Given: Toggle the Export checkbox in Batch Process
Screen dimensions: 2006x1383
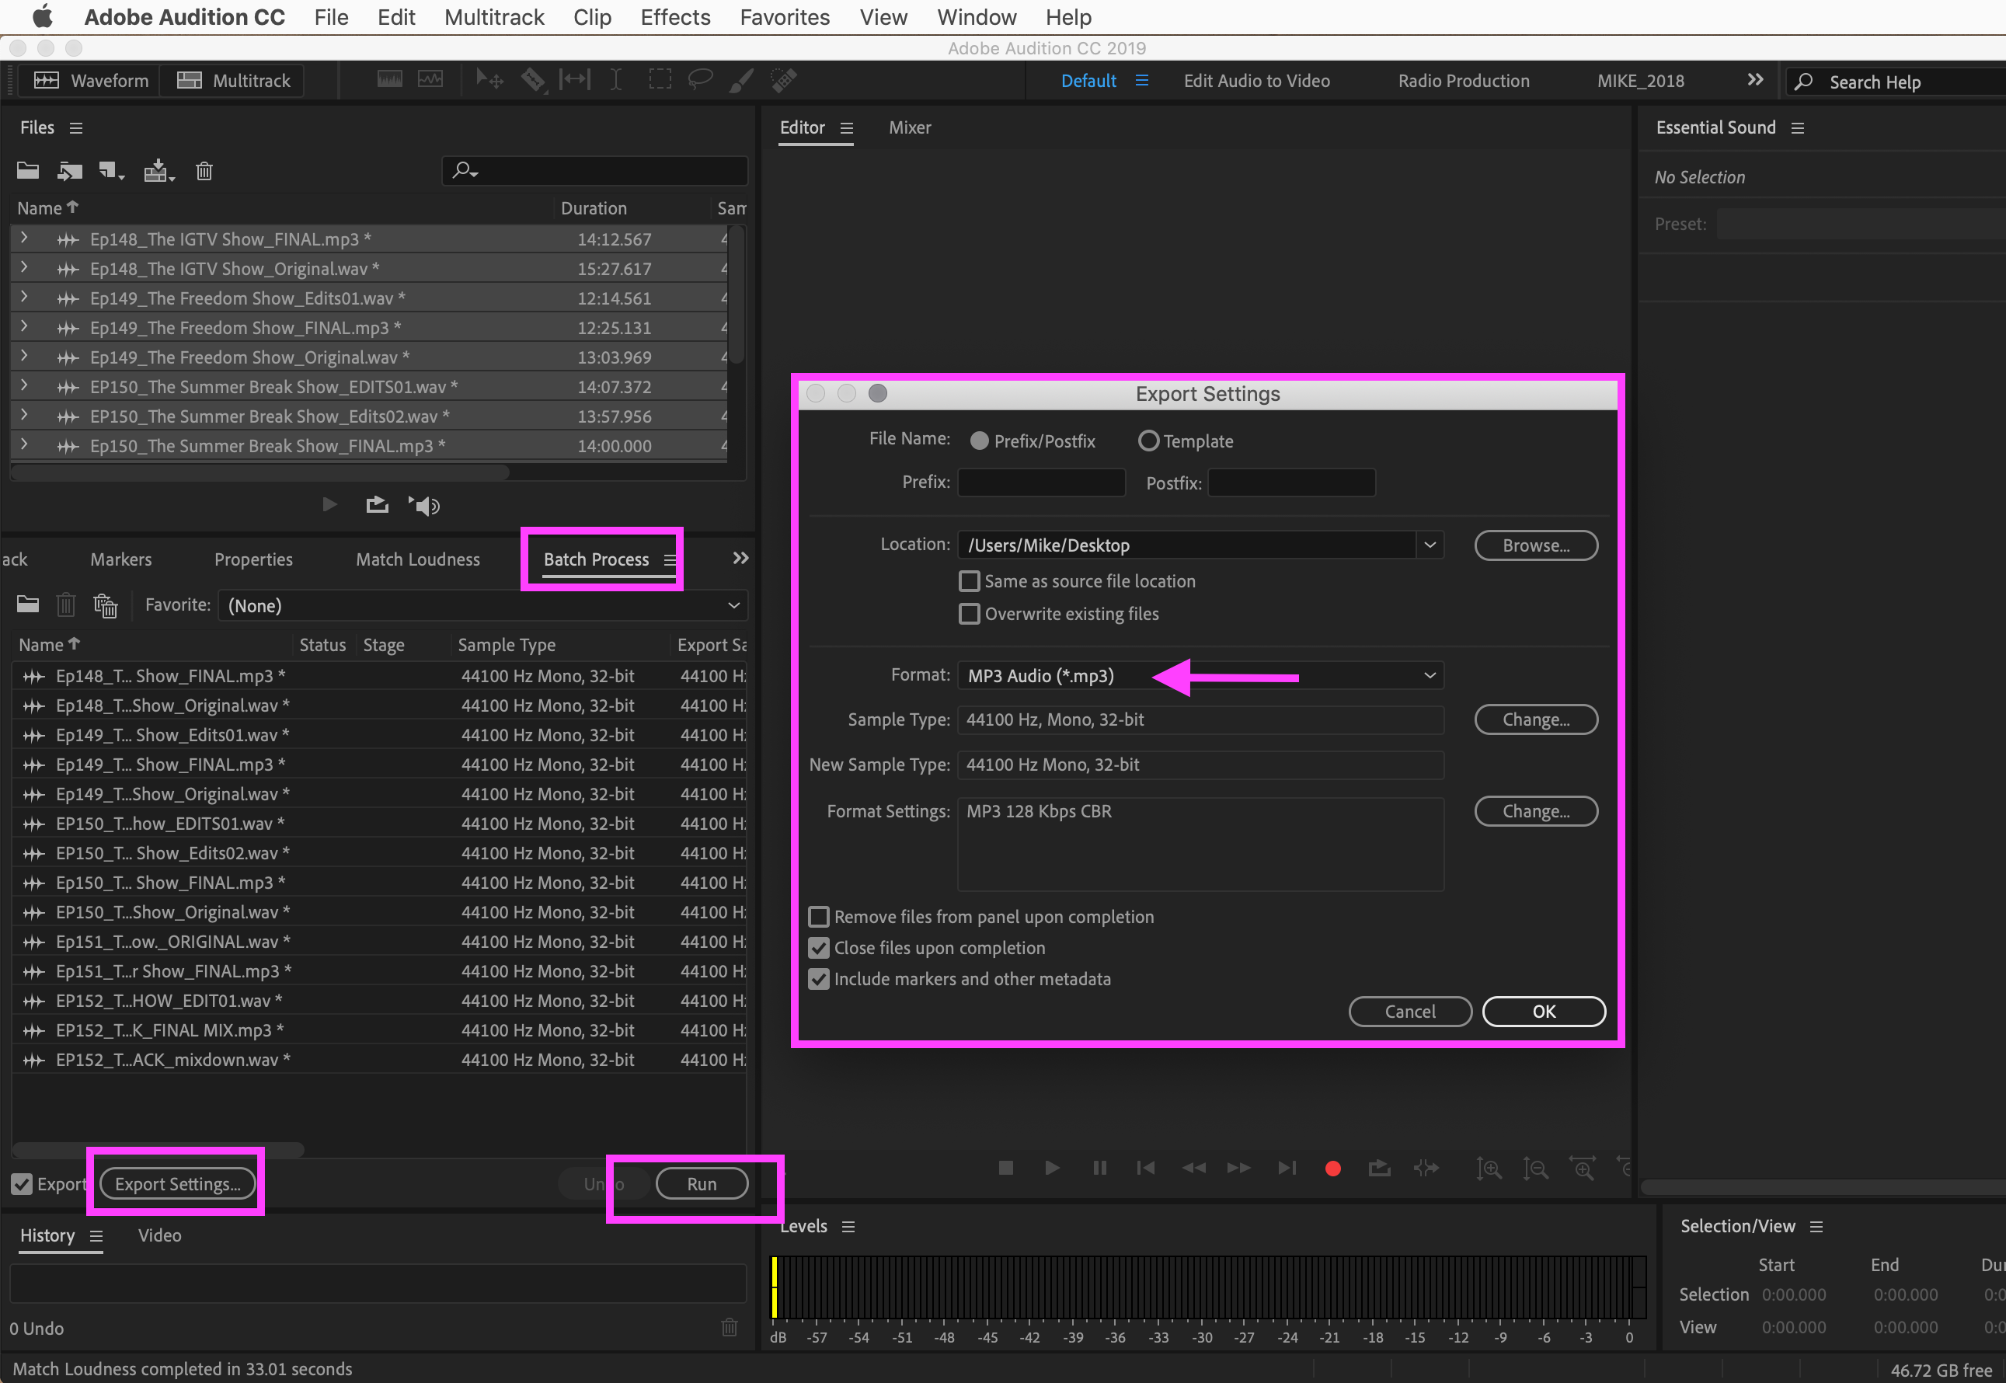Looking at the screenshot, I should [x=22, y=1183].
